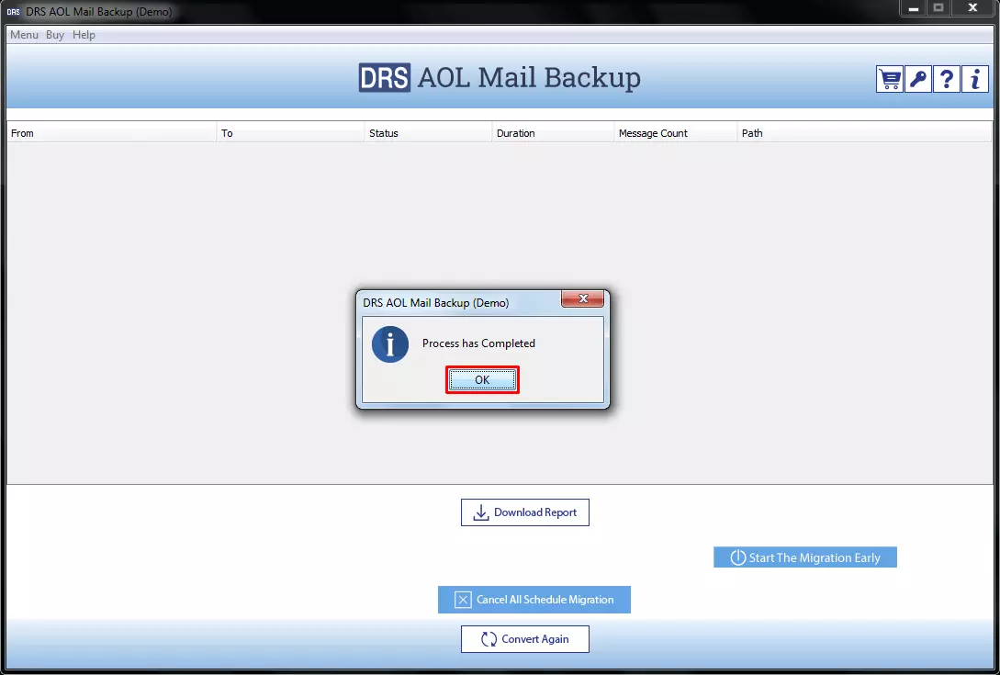Screen dimensions: 1000x675
Task: Open the info 'i' icon in header
Action: tap(975, 80)
